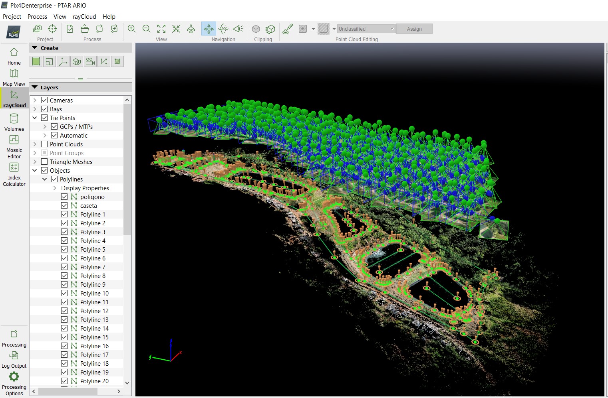Click the New Orientation Constraint axes icon
The height and width of the screenshot is (398, 608).
tap(63, 61)
